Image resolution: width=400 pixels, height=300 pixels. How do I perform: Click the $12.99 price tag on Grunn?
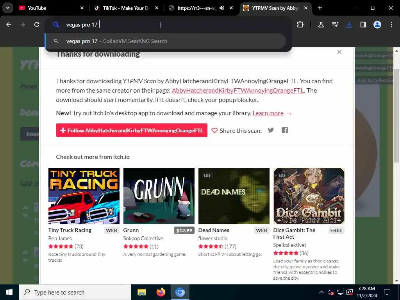[184, 230]
